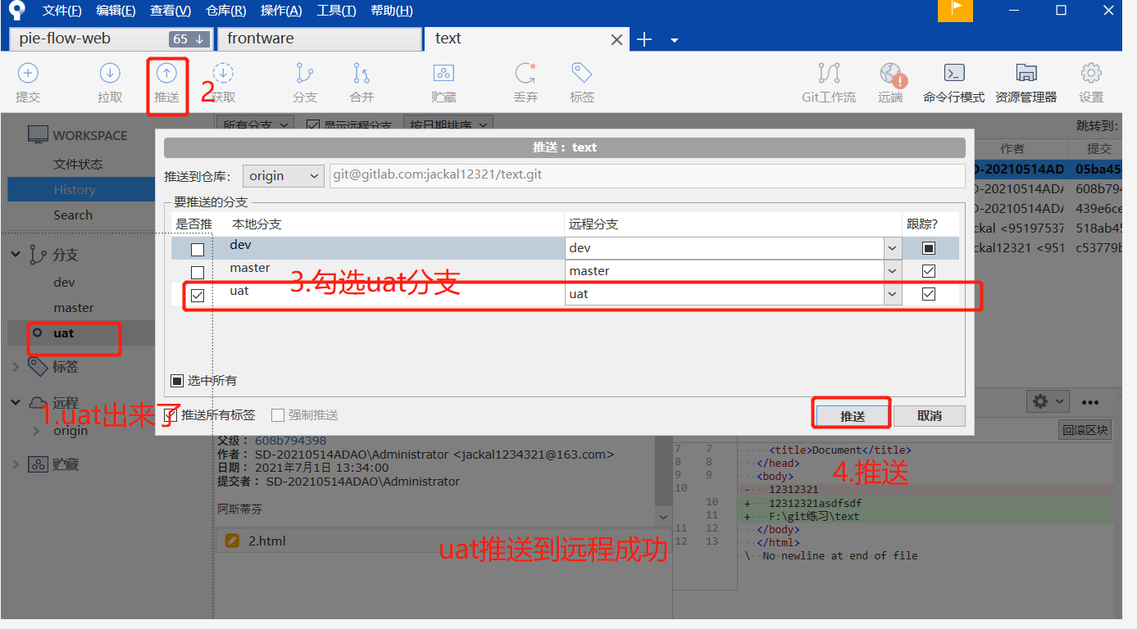Toggle the dev branch tracking checkbox
1137x629 pixels.
click(929, 247)
